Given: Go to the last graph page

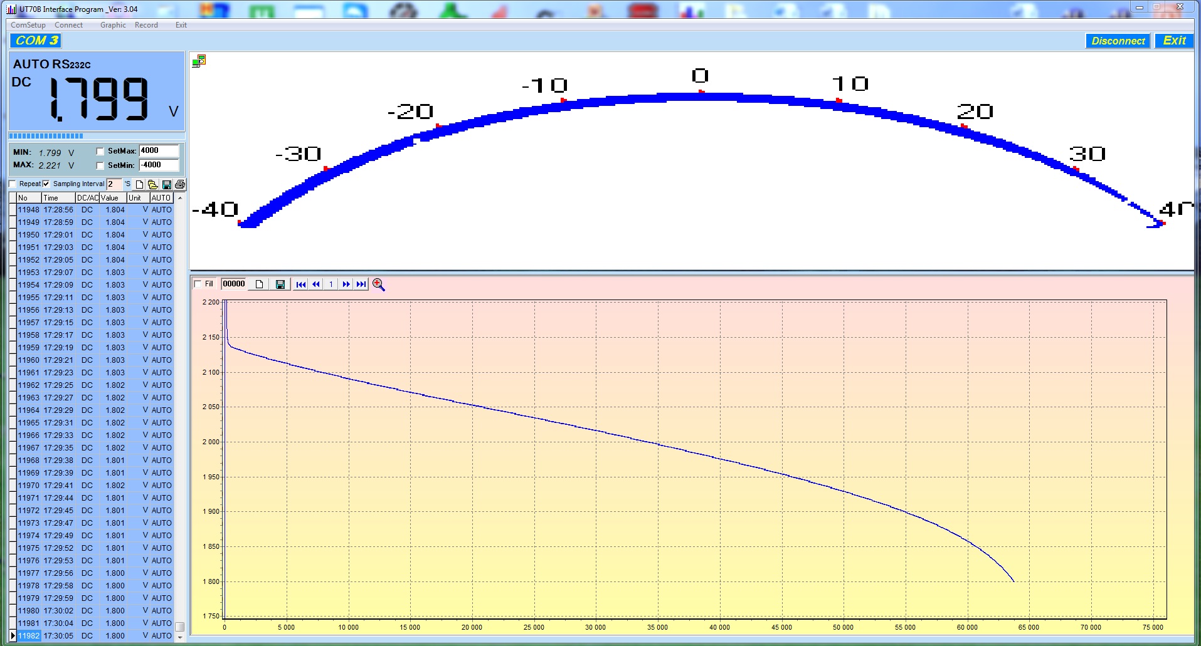Looking at the screenshot, I should tap(361, 284).
